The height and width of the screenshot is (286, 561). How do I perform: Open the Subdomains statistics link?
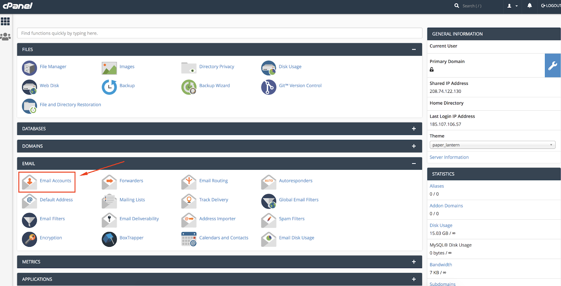click(x=442, y=284)
